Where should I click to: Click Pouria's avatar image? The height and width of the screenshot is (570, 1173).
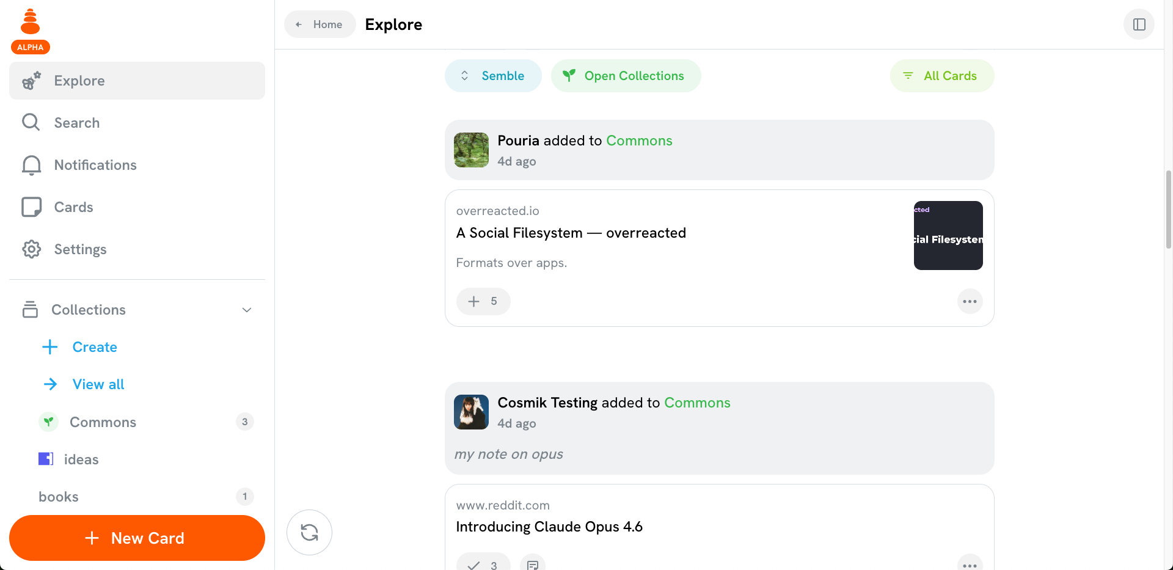(x=471, y=150)
